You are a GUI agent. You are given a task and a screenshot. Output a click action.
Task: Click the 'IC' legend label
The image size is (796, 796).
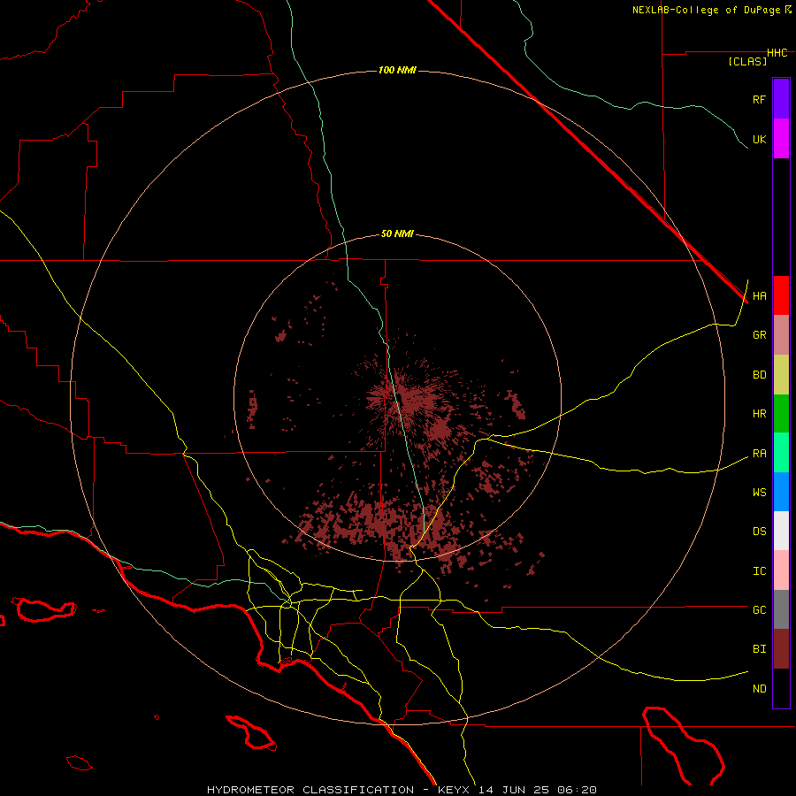point(759,571)
